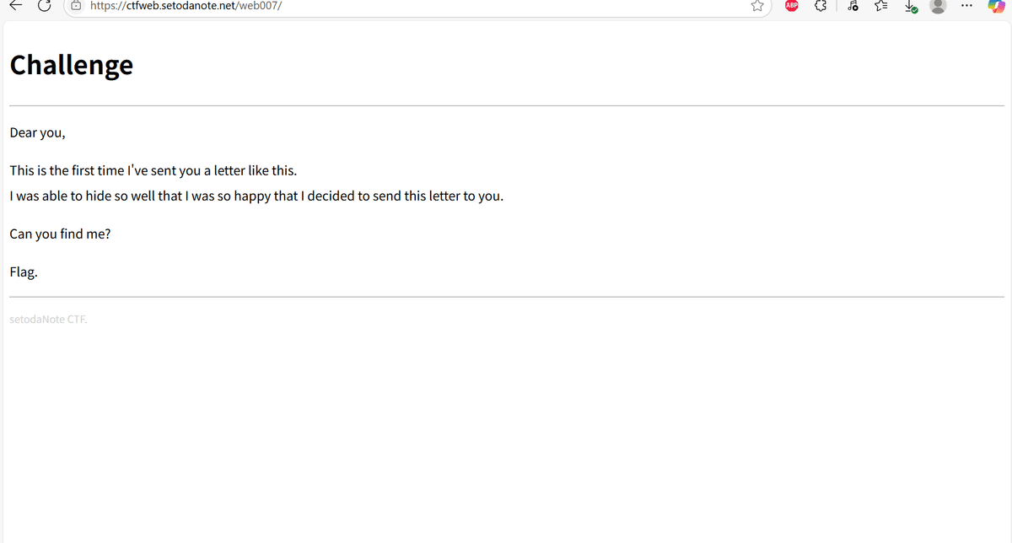This screenshot has height=543, width=1012.
Task: Open the Settings and more ellipsis menu
Action: [x=966, y=6]
